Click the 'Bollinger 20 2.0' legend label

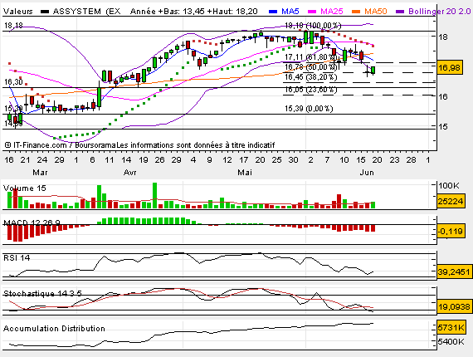click(440, 12)
